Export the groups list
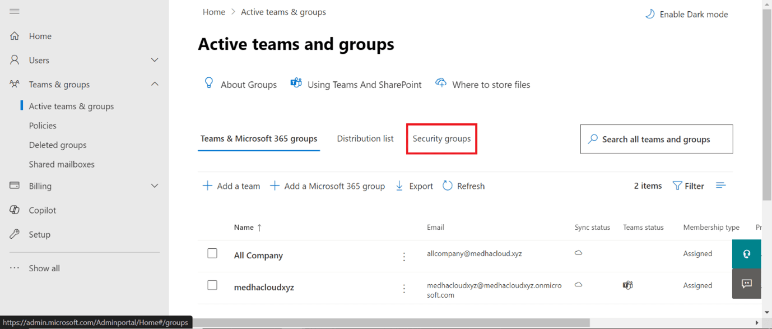 [x=414, y=186]
